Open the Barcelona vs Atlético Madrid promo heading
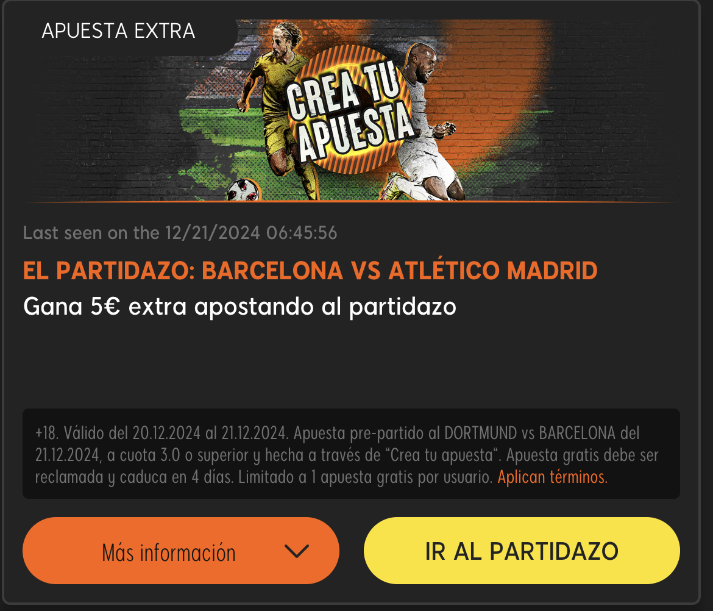713x611 pixels. pos(310,271)
